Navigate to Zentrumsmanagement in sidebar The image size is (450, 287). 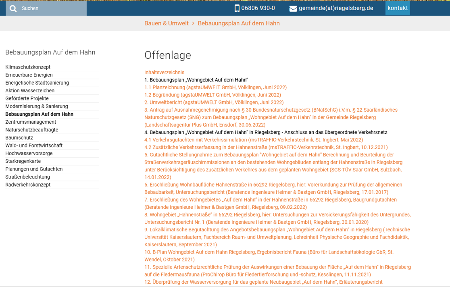coord(31,122)
